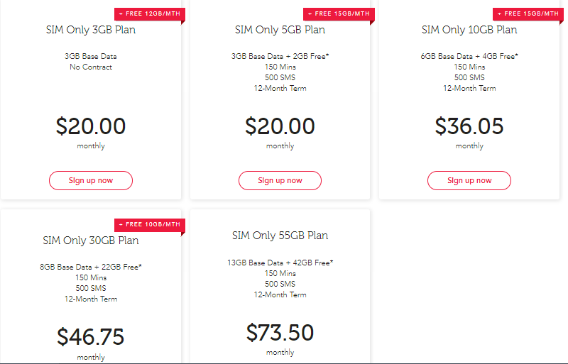Click the FREE 15GB/MTH badge on 10GB plan
568x364 pixels.
pyautogui.click(x=526, y=15)
